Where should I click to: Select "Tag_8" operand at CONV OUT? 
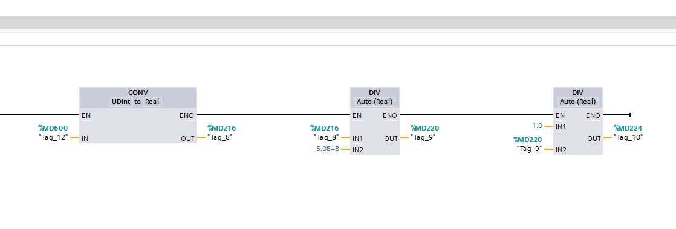220,137
